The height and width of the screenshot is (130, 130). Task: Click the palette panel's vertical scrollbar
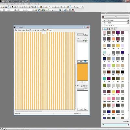coord(129,75)
